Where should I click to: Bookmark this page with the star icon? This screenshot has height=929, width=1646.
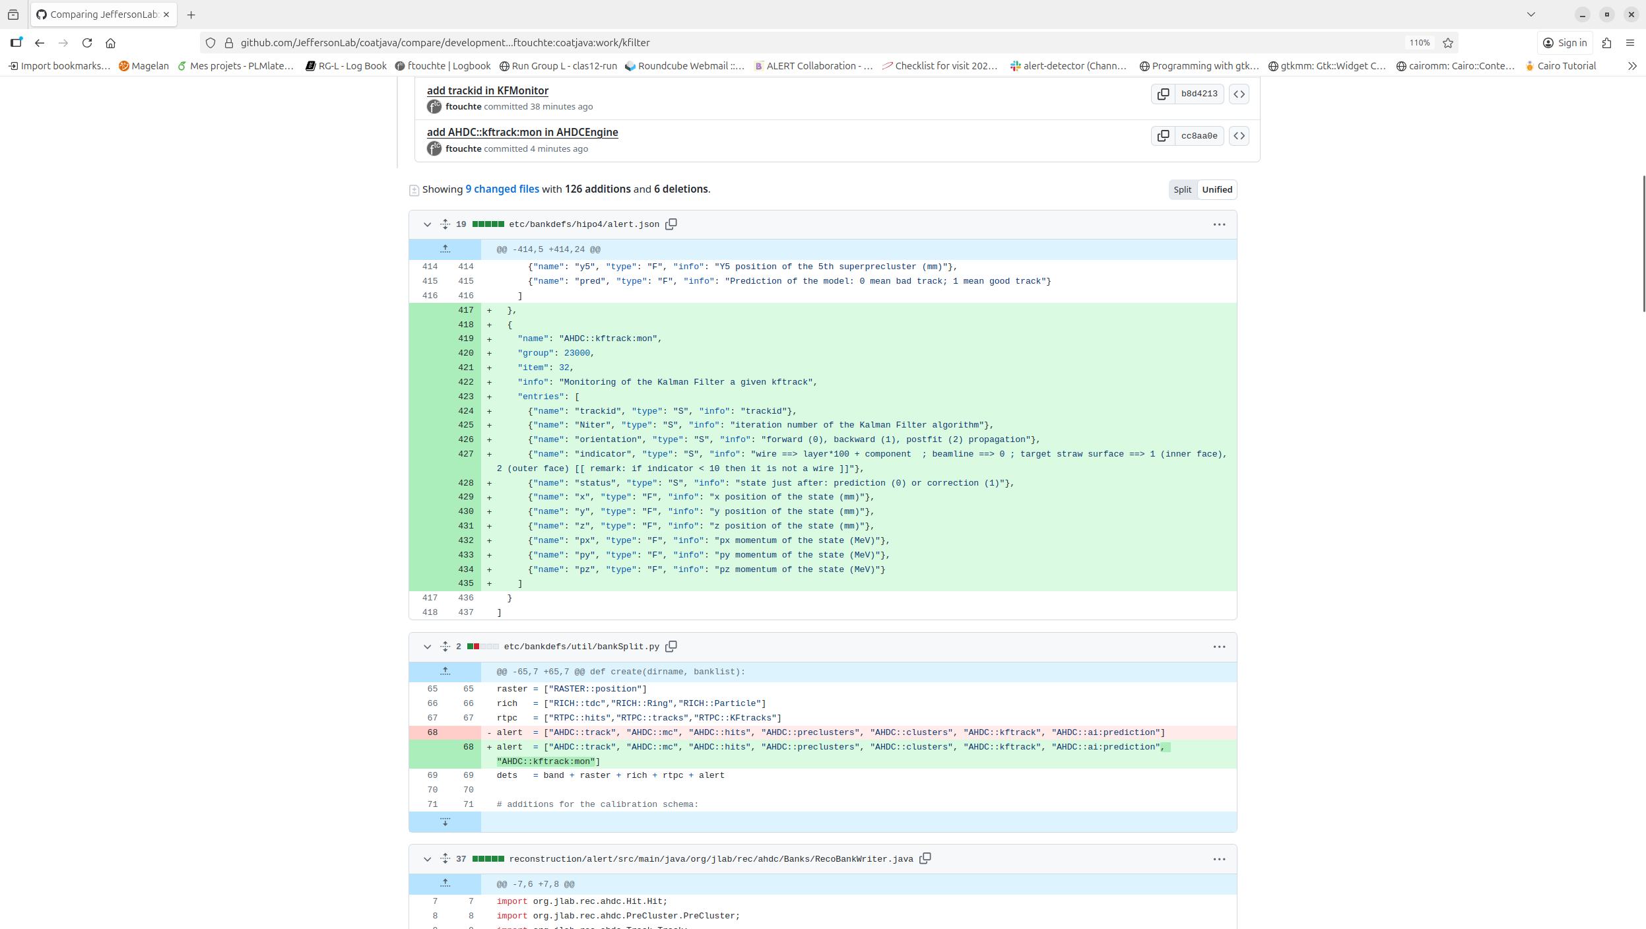[x=1448, y=43]
